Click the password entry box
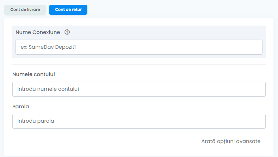This screenshot has height=157, width=278. 139,121
